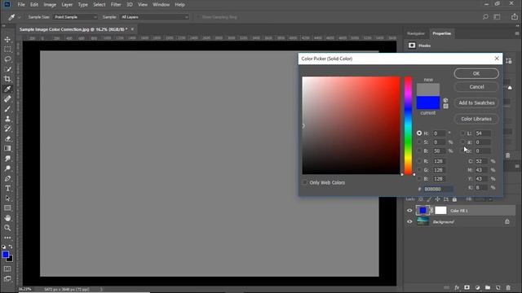Viewport: 522px width, 293px height.
Task: Open the layer styles fx icon
Action: [457, 287]
